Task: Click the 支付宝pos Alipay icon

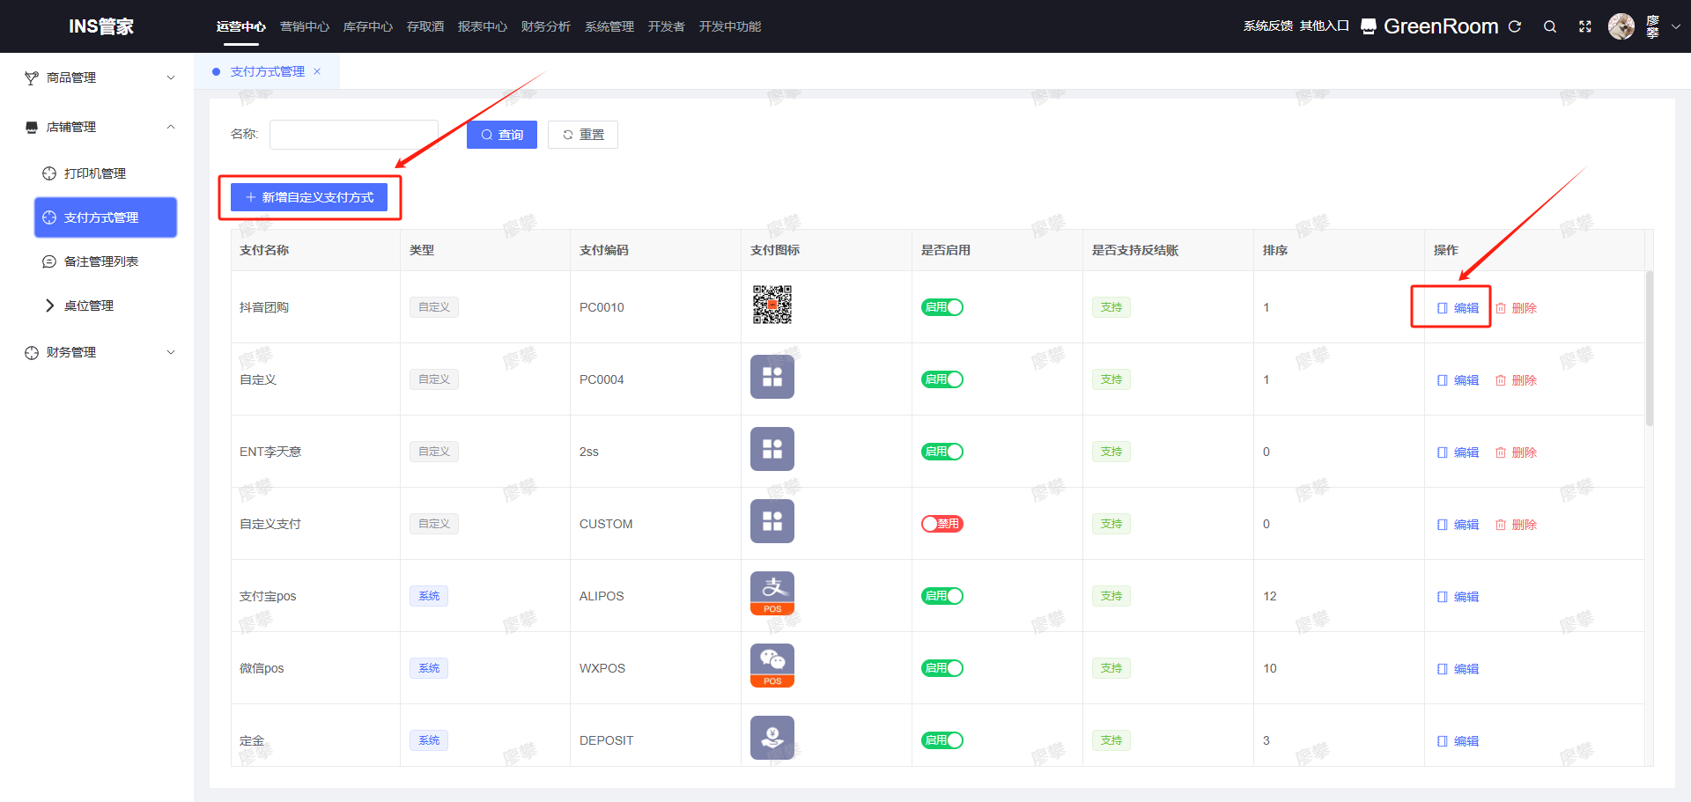Action: tap(772, 593)
